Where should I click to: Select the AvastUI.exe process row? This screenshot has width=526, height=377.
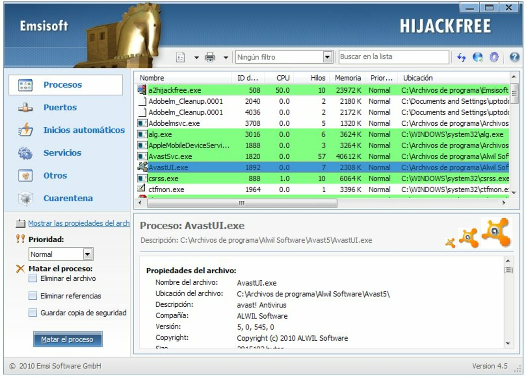point(322,167)
